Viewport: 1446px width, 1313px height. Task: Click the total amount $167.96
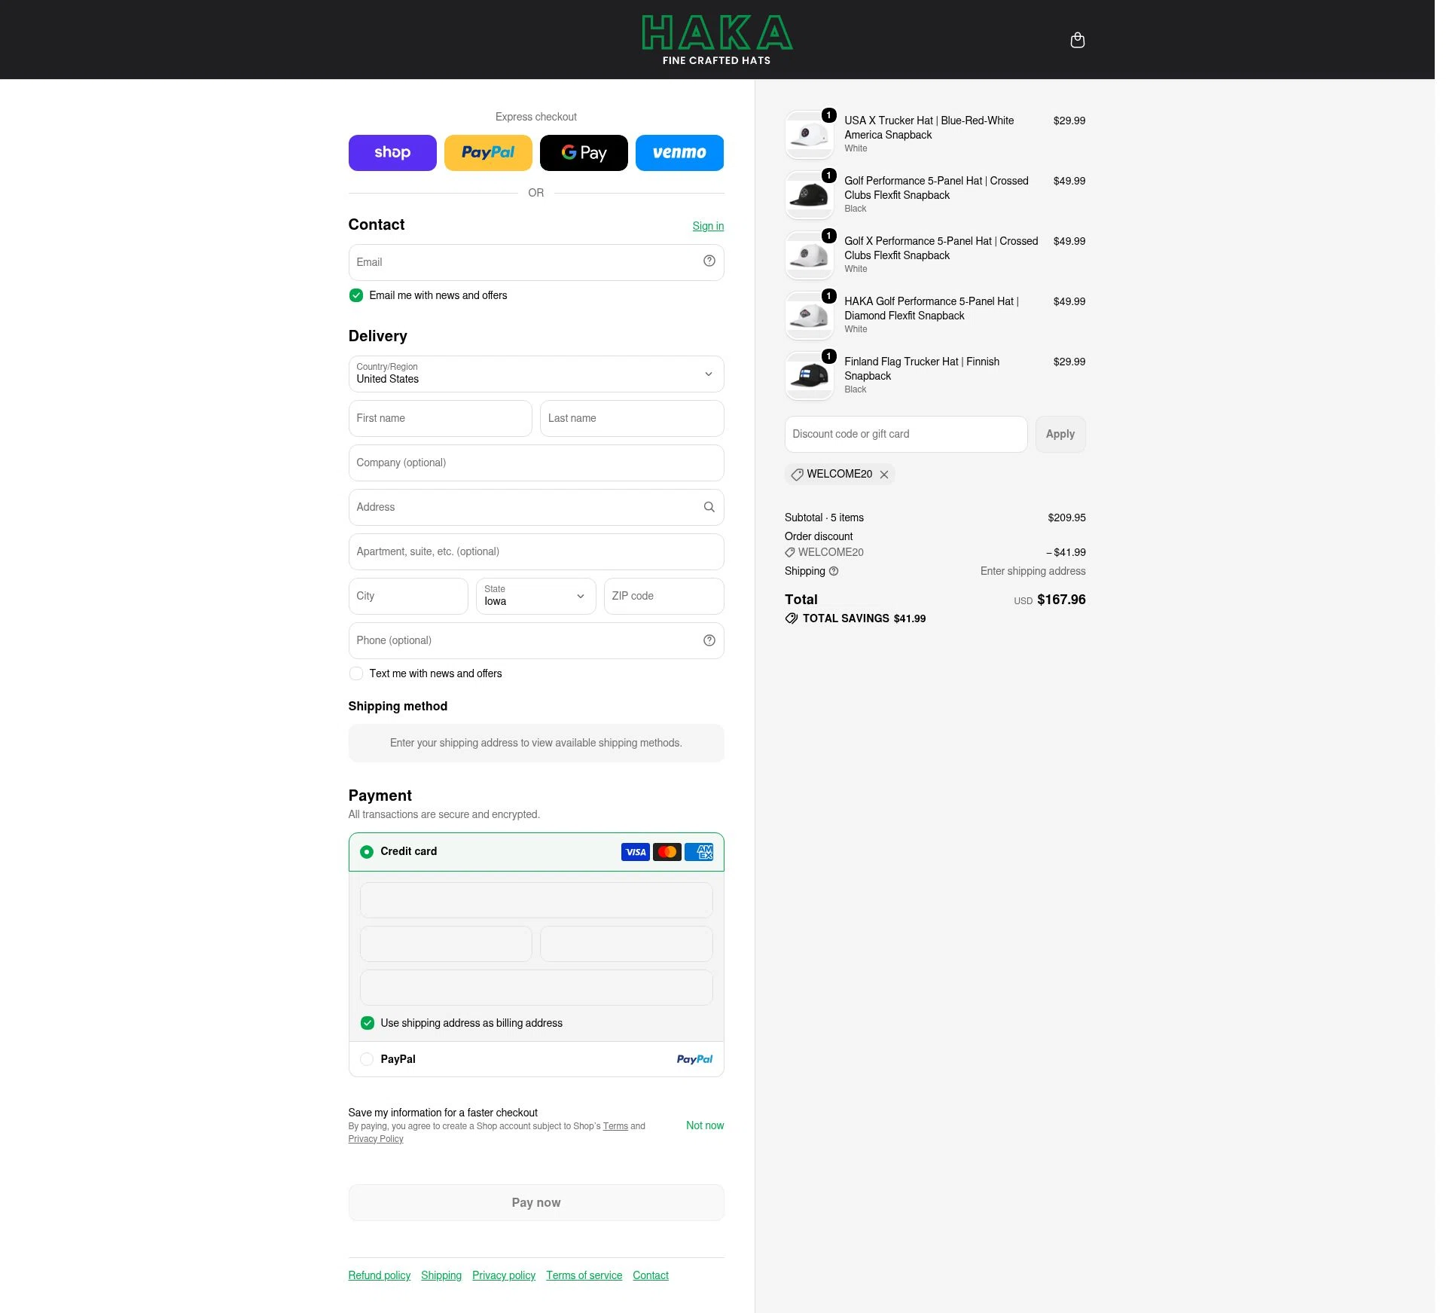(x=1061, y=600)
